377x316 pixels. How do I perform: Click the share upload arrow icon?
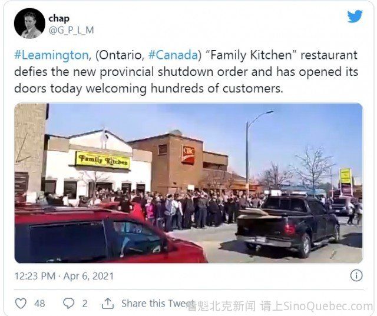[108, 303]
